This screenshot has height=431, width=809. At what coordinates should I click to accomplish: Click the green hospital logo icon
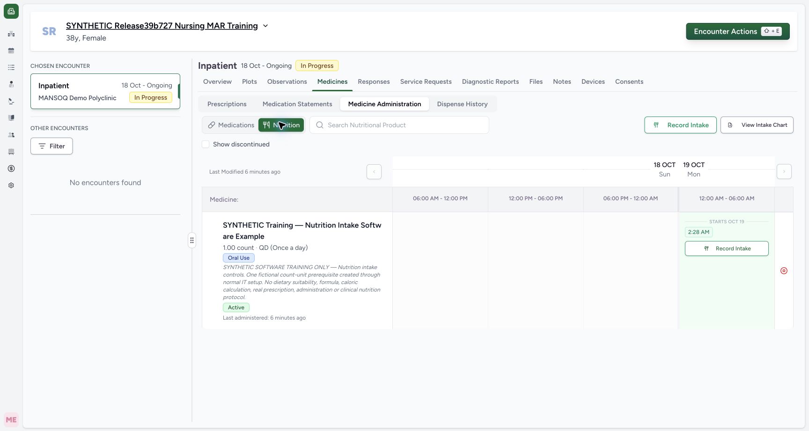click(x=11, y=11)
